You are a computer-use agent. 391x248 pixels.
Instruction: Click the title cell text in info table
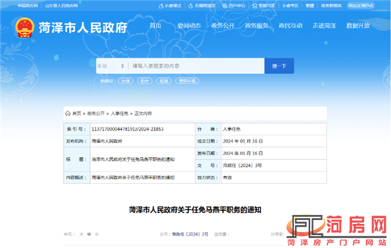pyautogui.click(x=133, y=159)
